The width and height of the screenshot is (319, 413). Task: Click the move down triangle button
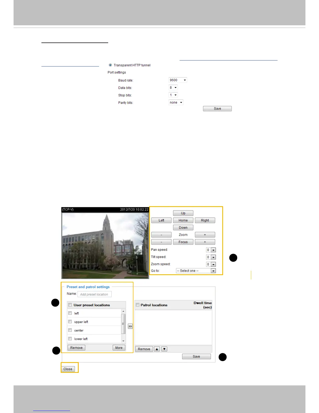click(x=164, y=349)
